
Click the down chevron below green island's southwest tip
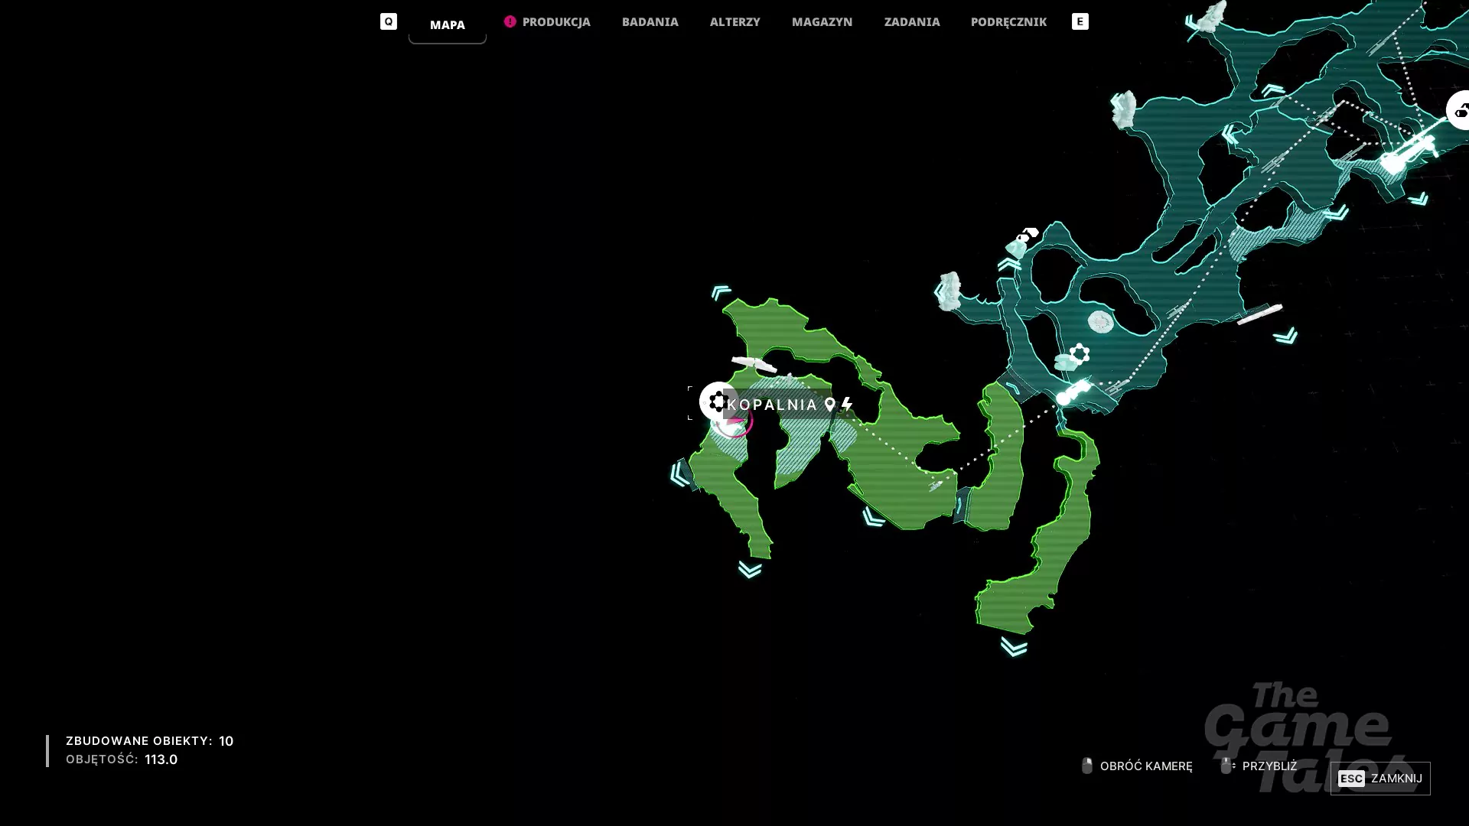(750, 569)
